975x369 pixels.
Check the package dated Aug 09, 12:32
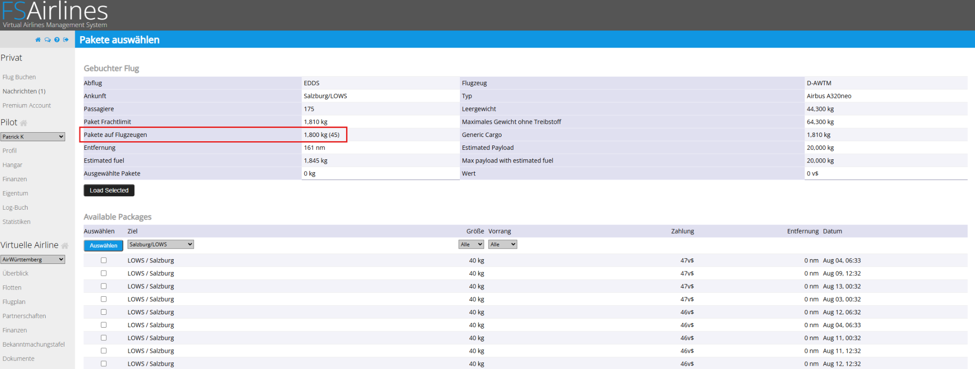104,273
